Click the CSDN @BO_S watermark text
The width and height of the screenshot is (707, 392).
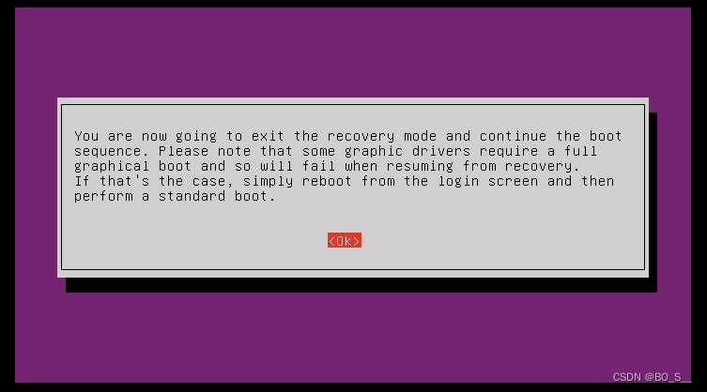[648, 377]
